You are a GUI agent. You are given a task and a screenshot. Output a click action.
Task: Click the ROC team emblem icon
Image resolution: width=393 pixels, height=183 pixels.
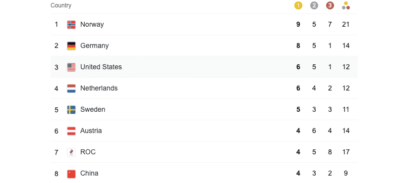[x=71, y=152]
